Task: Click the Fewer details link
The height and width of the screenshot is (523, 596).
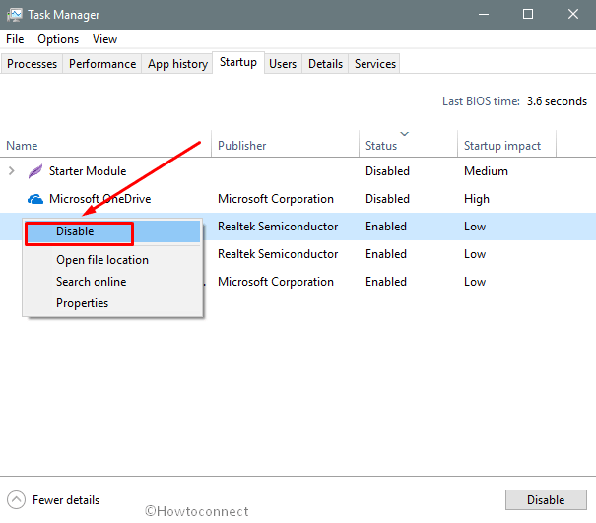Action: [x=66, y=500]
